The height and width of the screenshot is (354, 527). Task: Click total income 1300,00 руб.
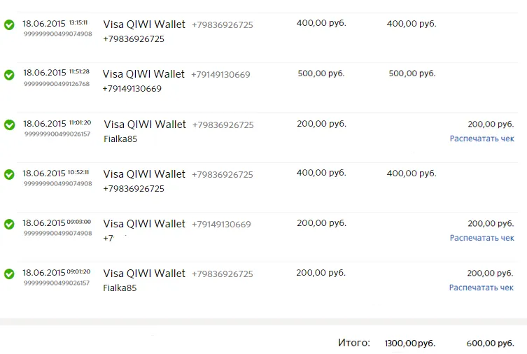pyautogui.click(x=410, y=344)
